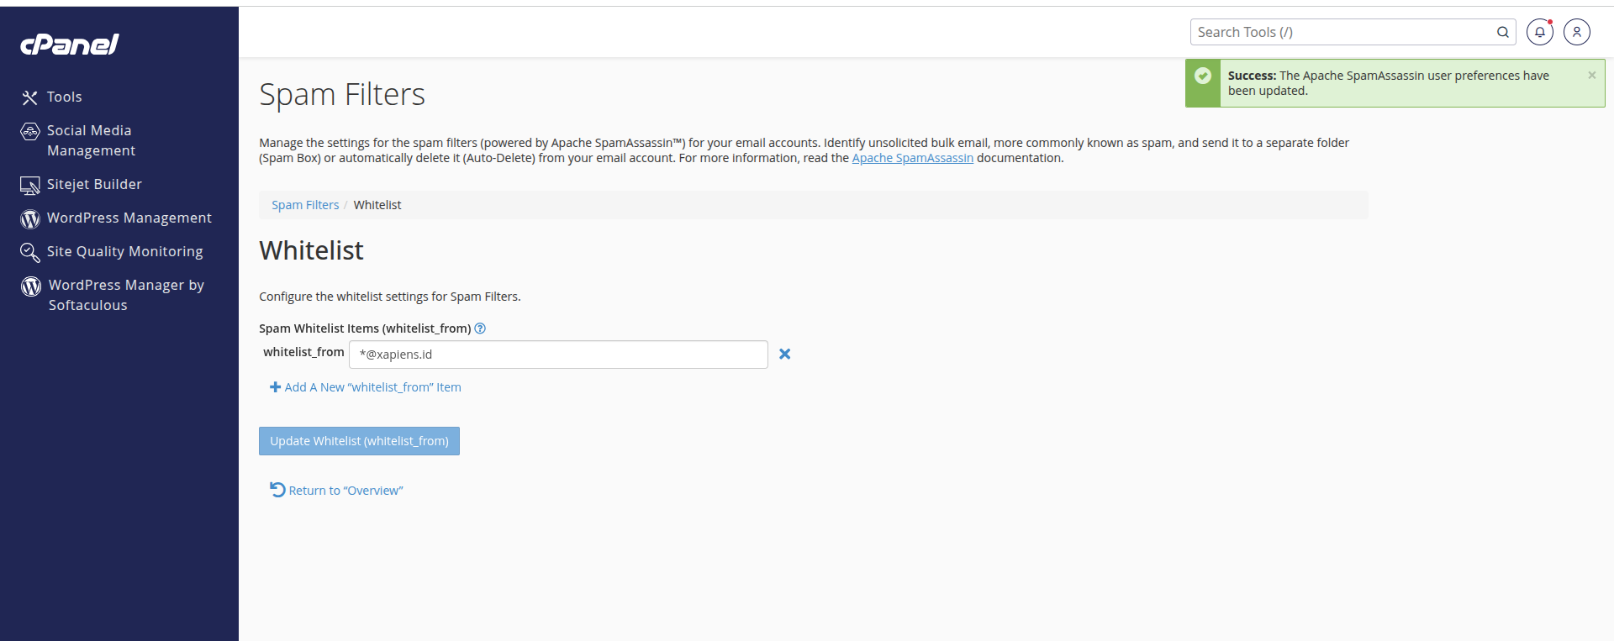Click the green success checkmark icon
Viewport: 1614px width, 641px height.
click(1203, 76)
